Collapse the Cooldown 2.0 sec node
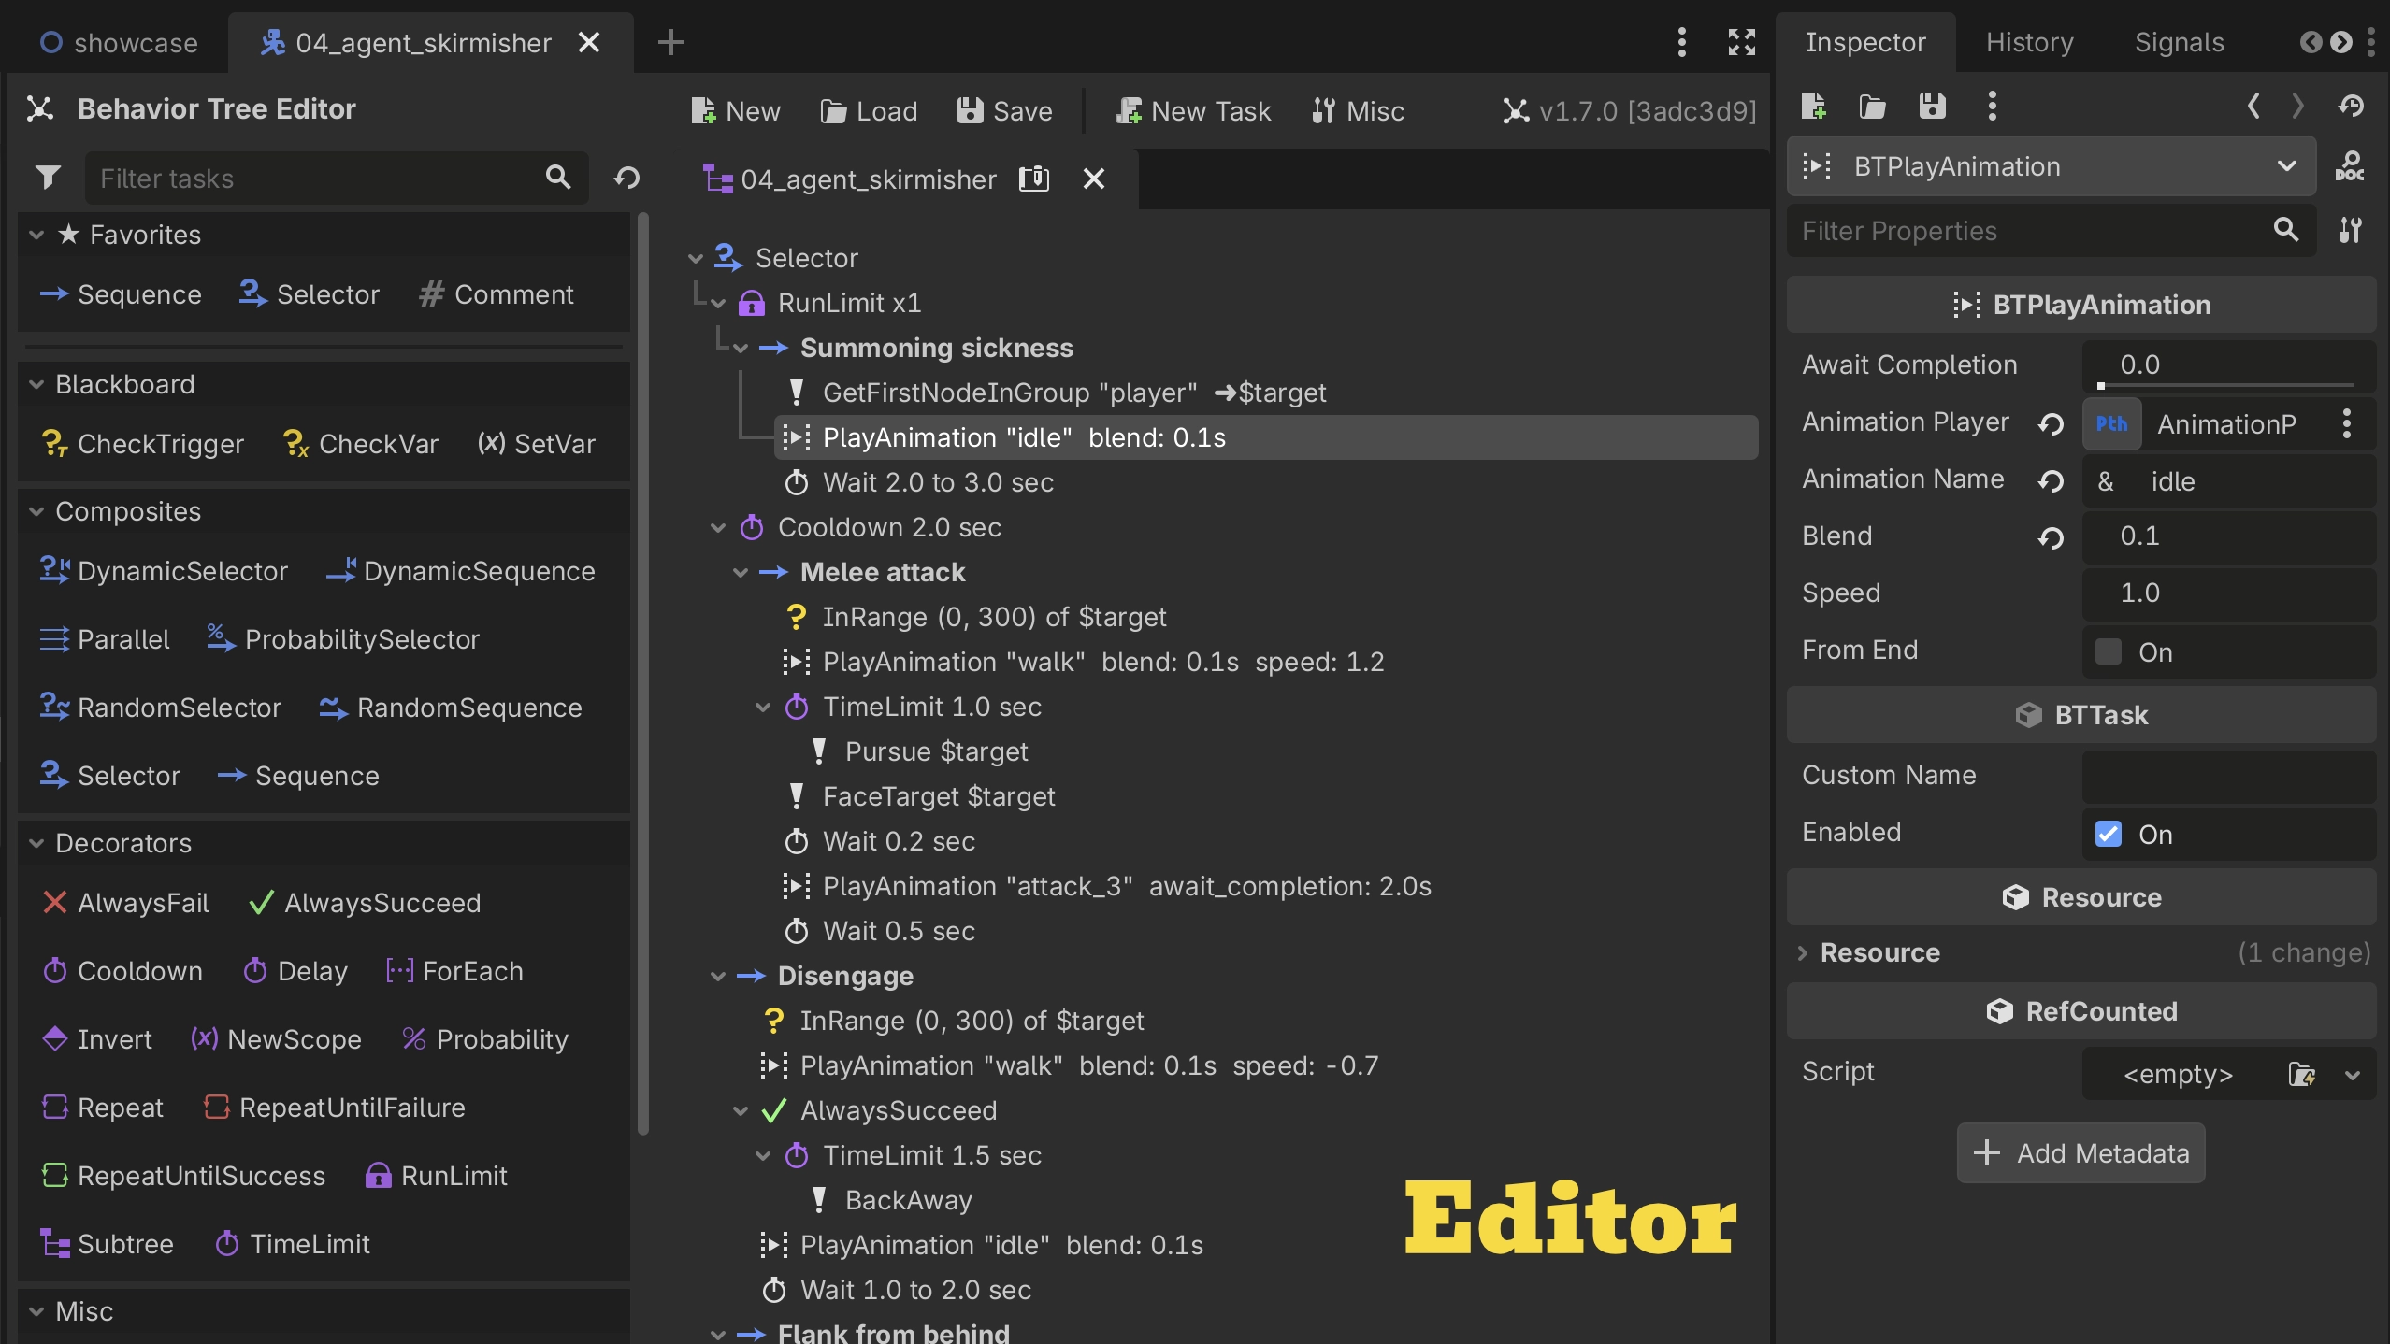The width and height of the screenshot is (2390, 1344). tap(718, 527)
